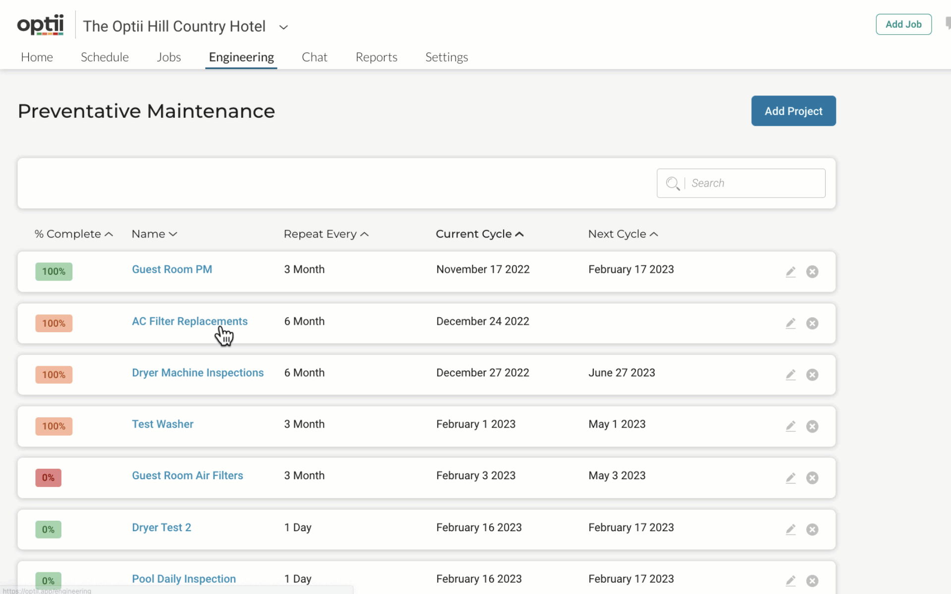Delete the Guest Room Air Filters row

point(812,478)
